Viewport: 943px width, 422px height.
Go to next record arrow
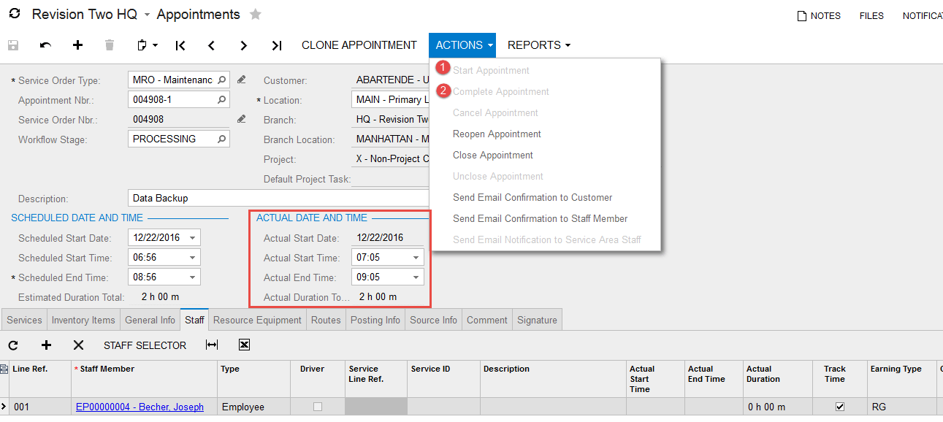click(x=244, y=45)
